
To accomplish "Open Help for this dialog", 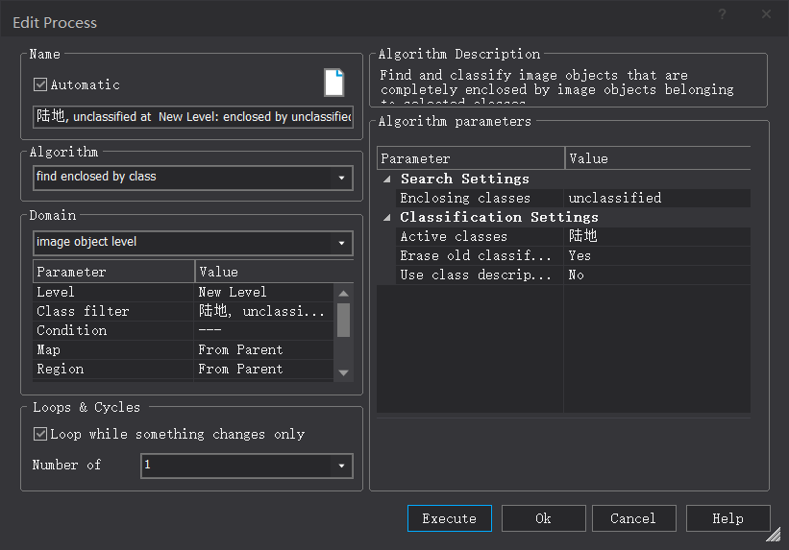I will (727, 518).
